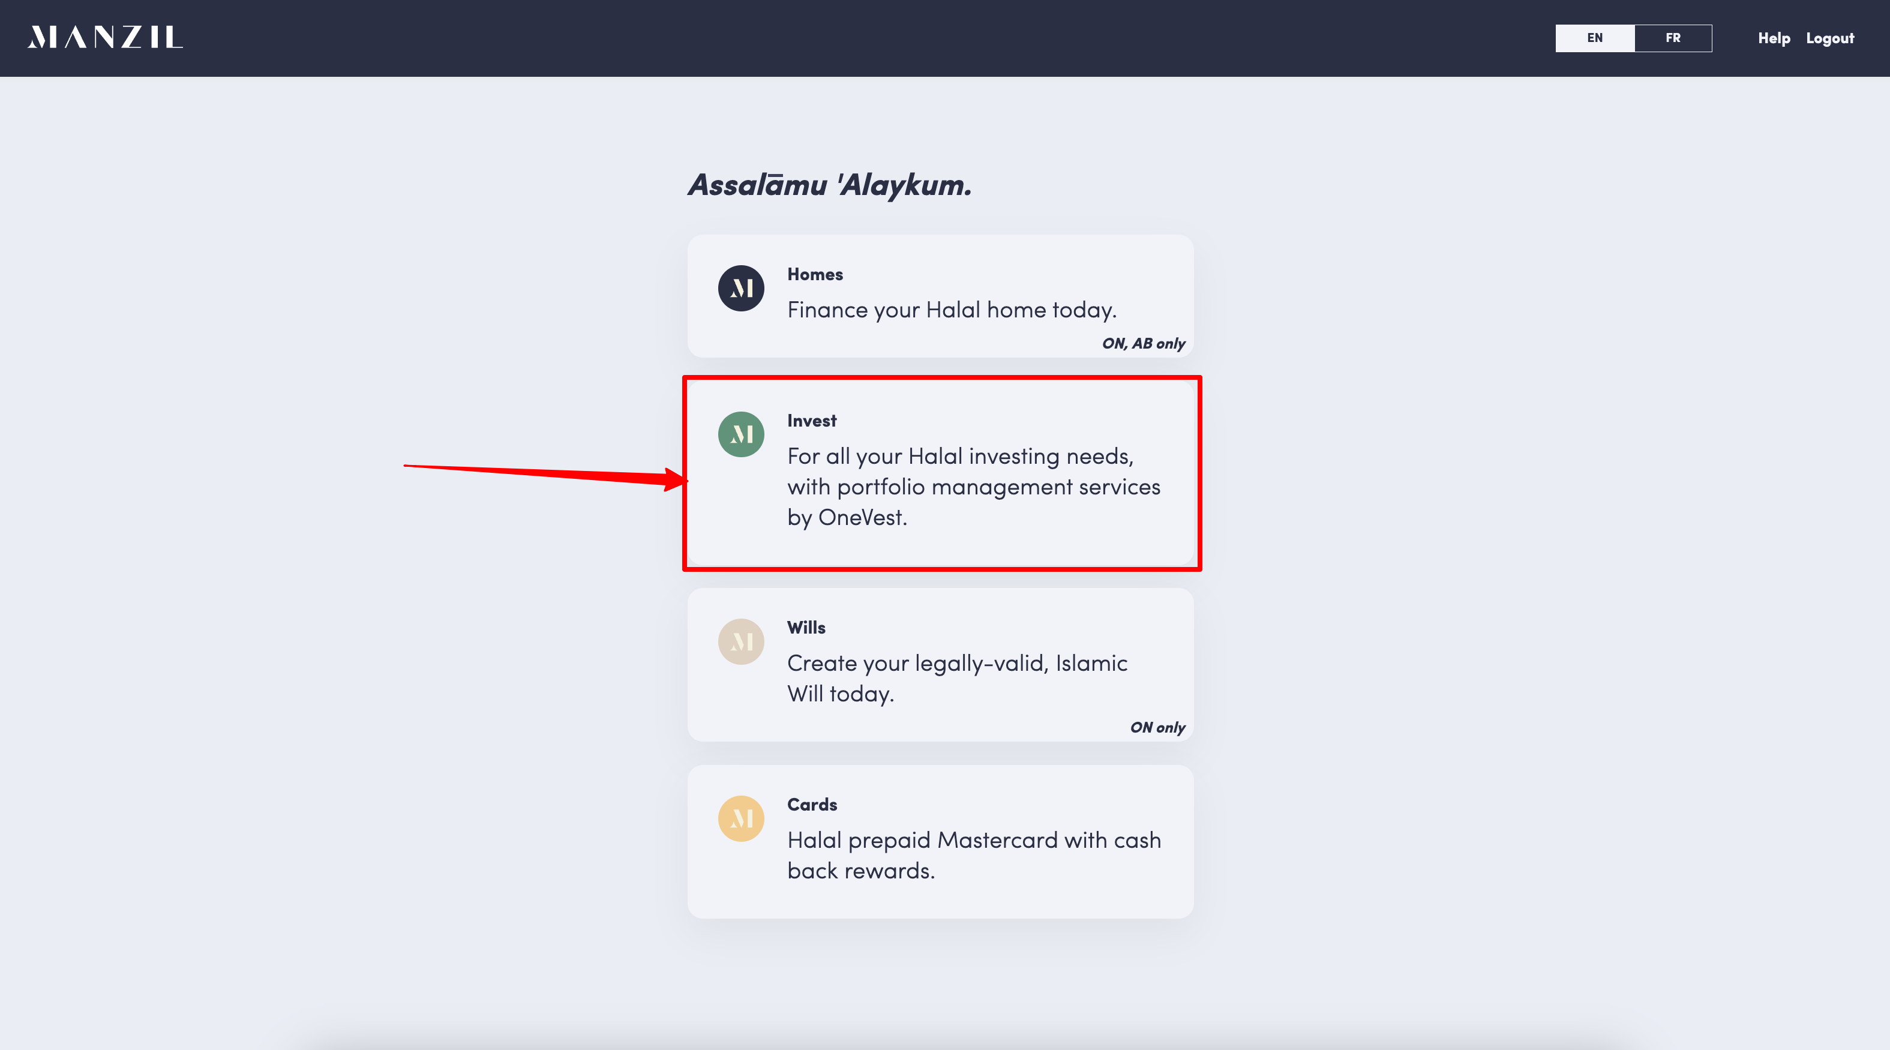Switch language to FR

pyautogui.click(x=1672, y=38)
